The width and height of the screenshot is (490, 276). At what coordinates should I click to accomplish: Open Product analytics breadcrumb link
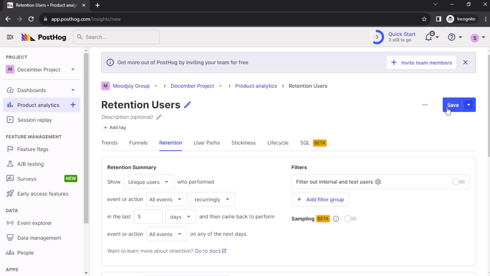coord(256,86)
